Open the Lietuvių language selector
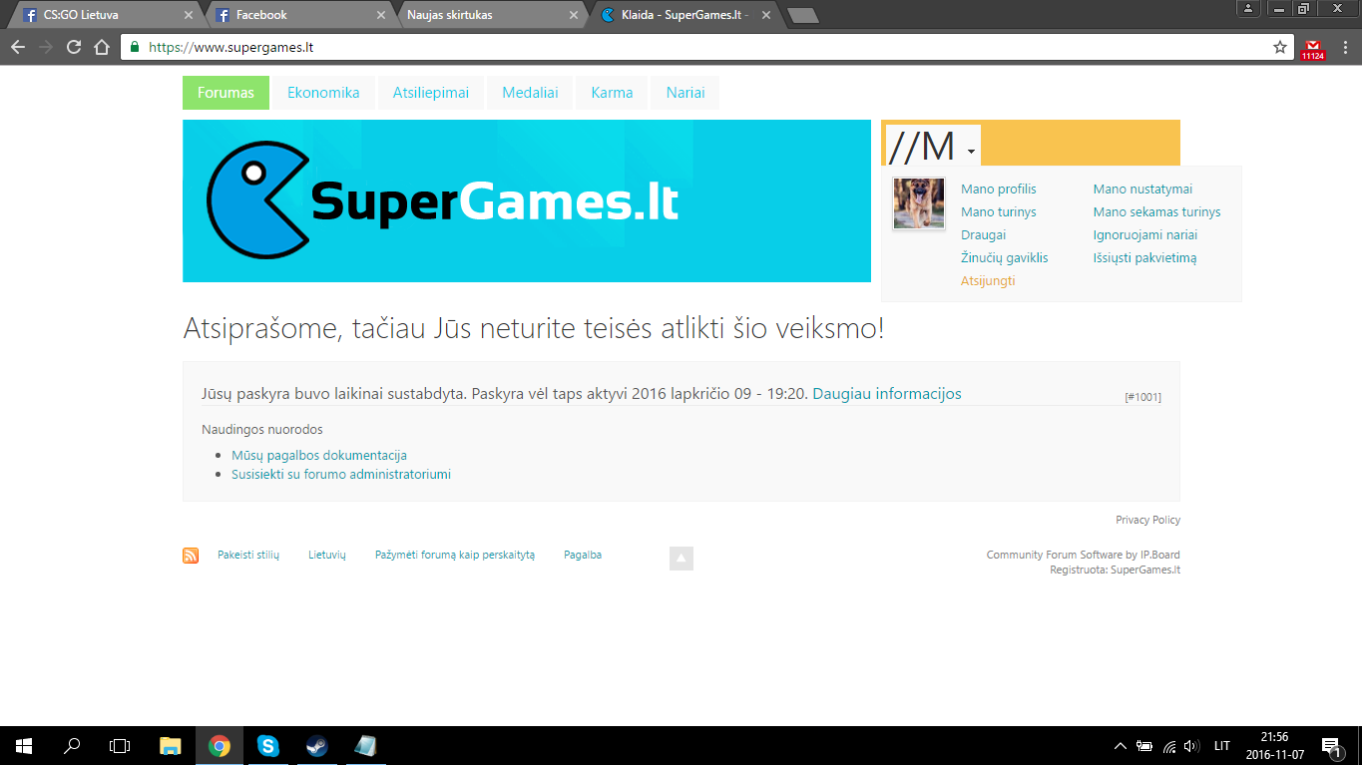The width and height of the screenshot is (1362, 765). point(327,555)
